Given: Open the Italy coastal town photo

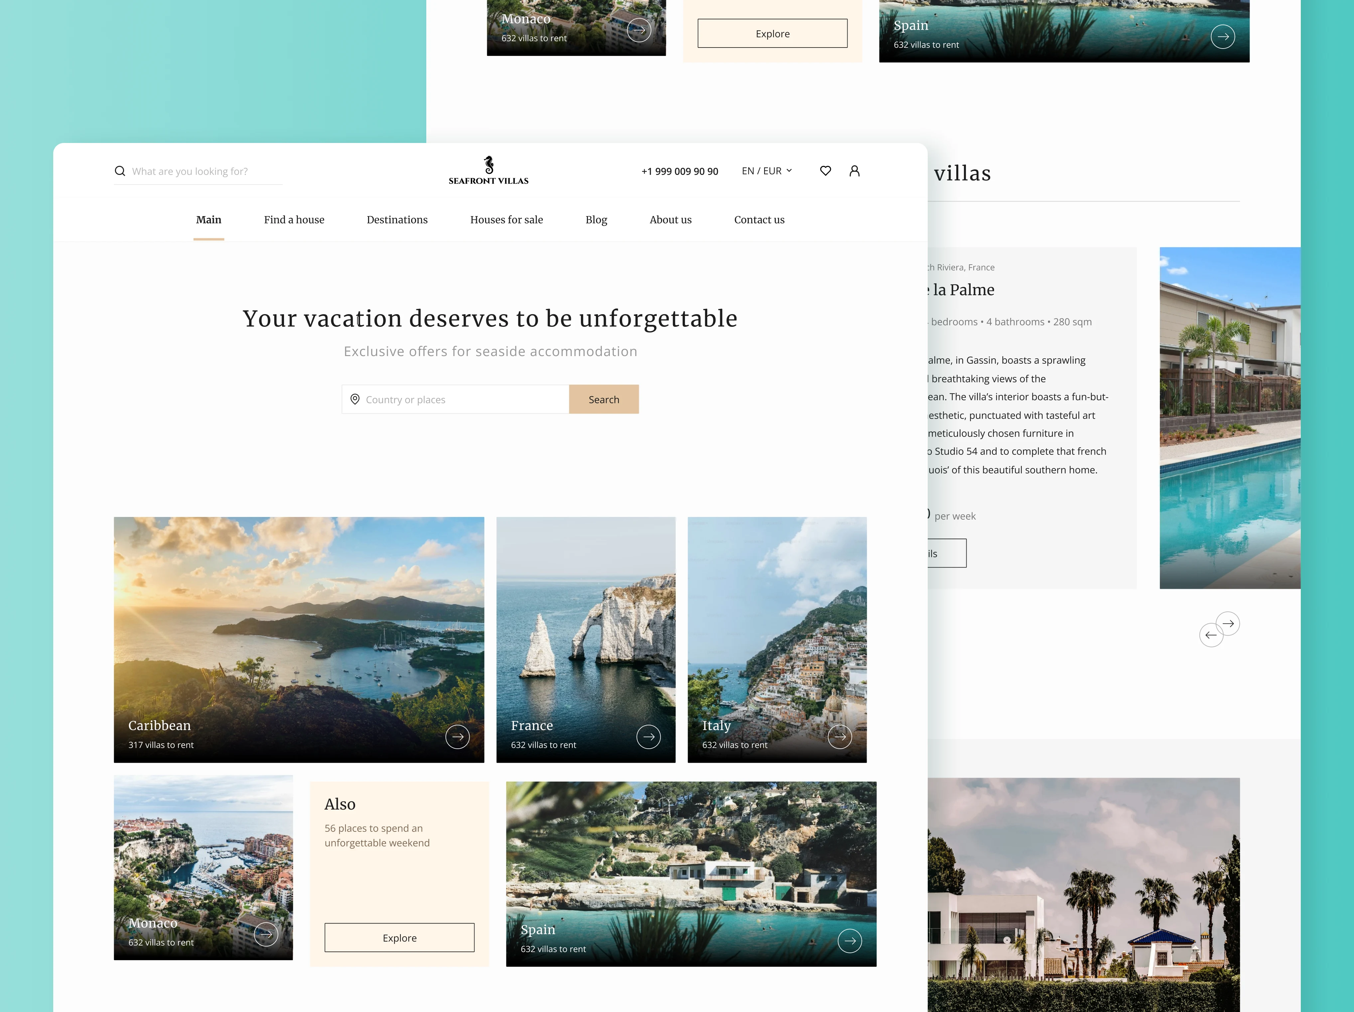Looking at the screenshot, I should click(x=777, y=640).
